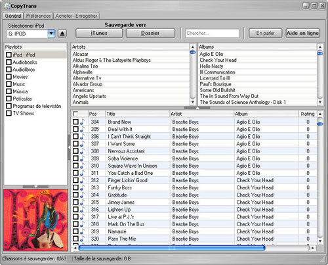The width and height of the screenshot is (328, 265).
Task: Sort by the Rating column header
Action: coord(308,114)
